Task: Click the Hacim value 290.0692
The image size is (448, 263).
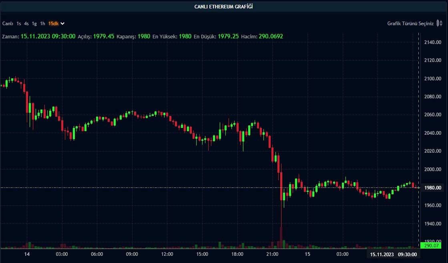Action: click(x=271, y=36)
